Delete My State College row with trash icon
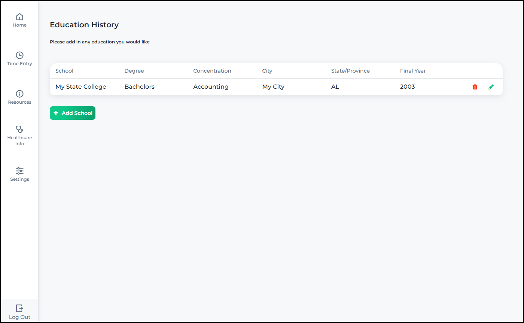Viewport: 524px width, 323px height. click(x=475, y=87)
